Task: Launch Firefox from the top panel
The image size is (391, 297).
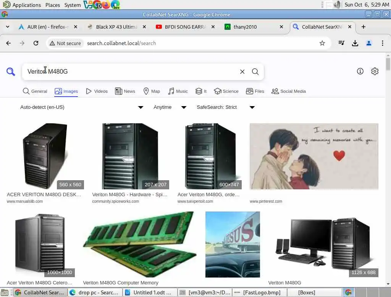Action: pos(106,5)
